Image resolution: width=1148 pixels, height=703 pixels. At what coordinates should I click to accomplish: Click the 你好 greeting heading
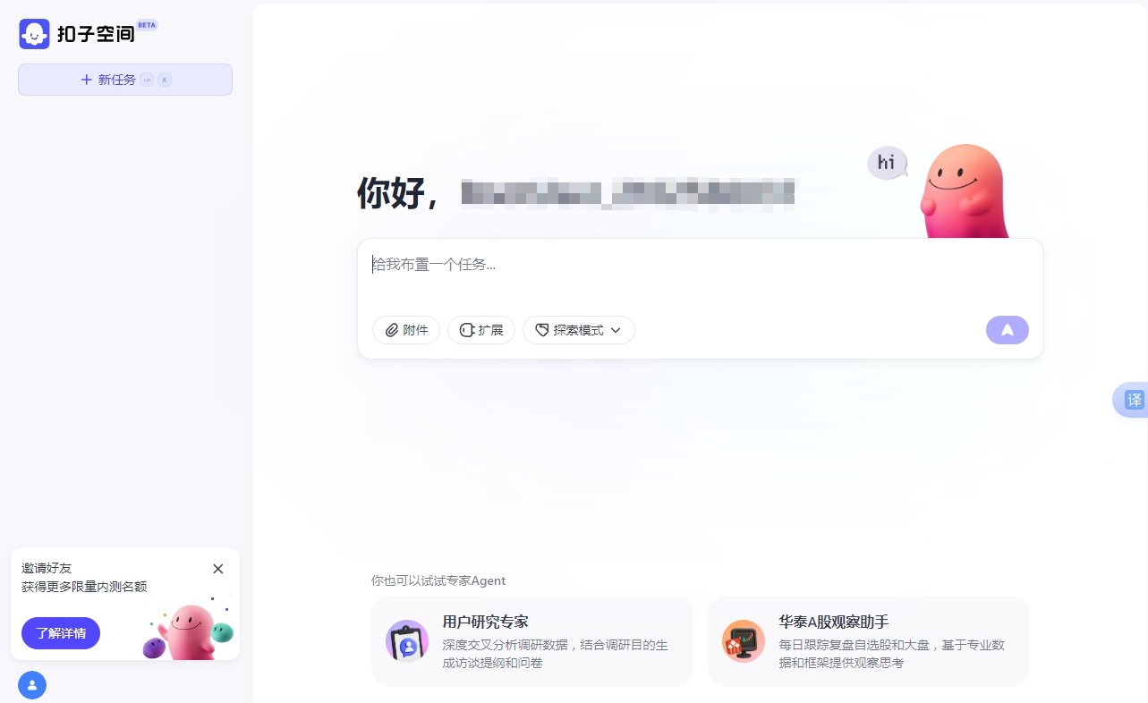(x=397, y=193)
